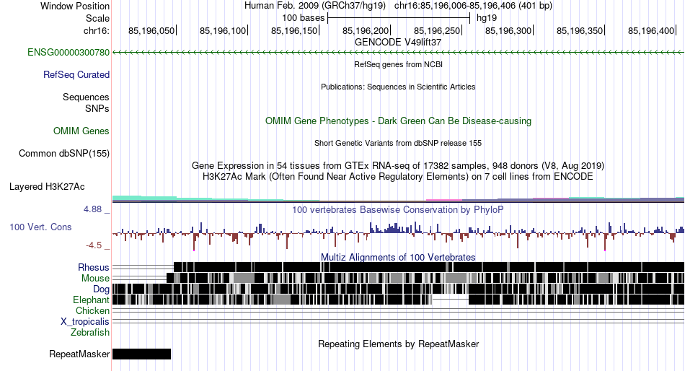Click the Sequences track label
This screenshot has height=371, width=685.
point(86,97)
